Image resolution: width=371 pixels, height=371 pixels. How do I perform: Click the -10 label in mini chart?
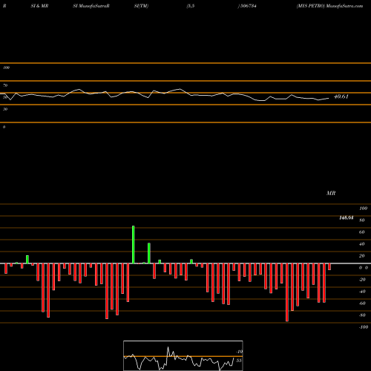pyautogui.click(x=239, y=352)
